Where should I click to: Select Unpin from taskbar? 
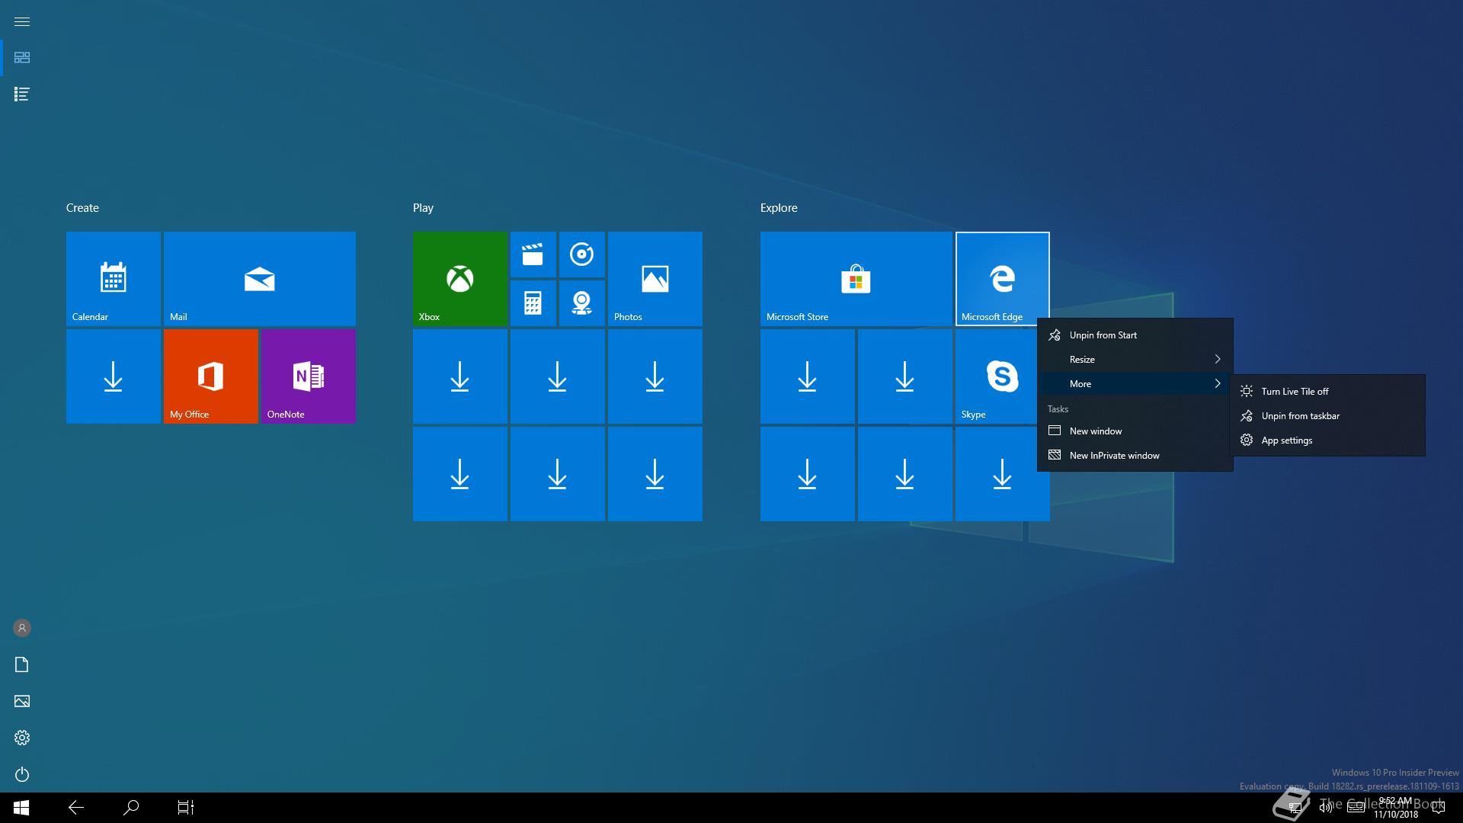(1327, 416)
